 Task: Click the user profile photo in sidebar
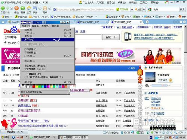[x=150, y=77]
